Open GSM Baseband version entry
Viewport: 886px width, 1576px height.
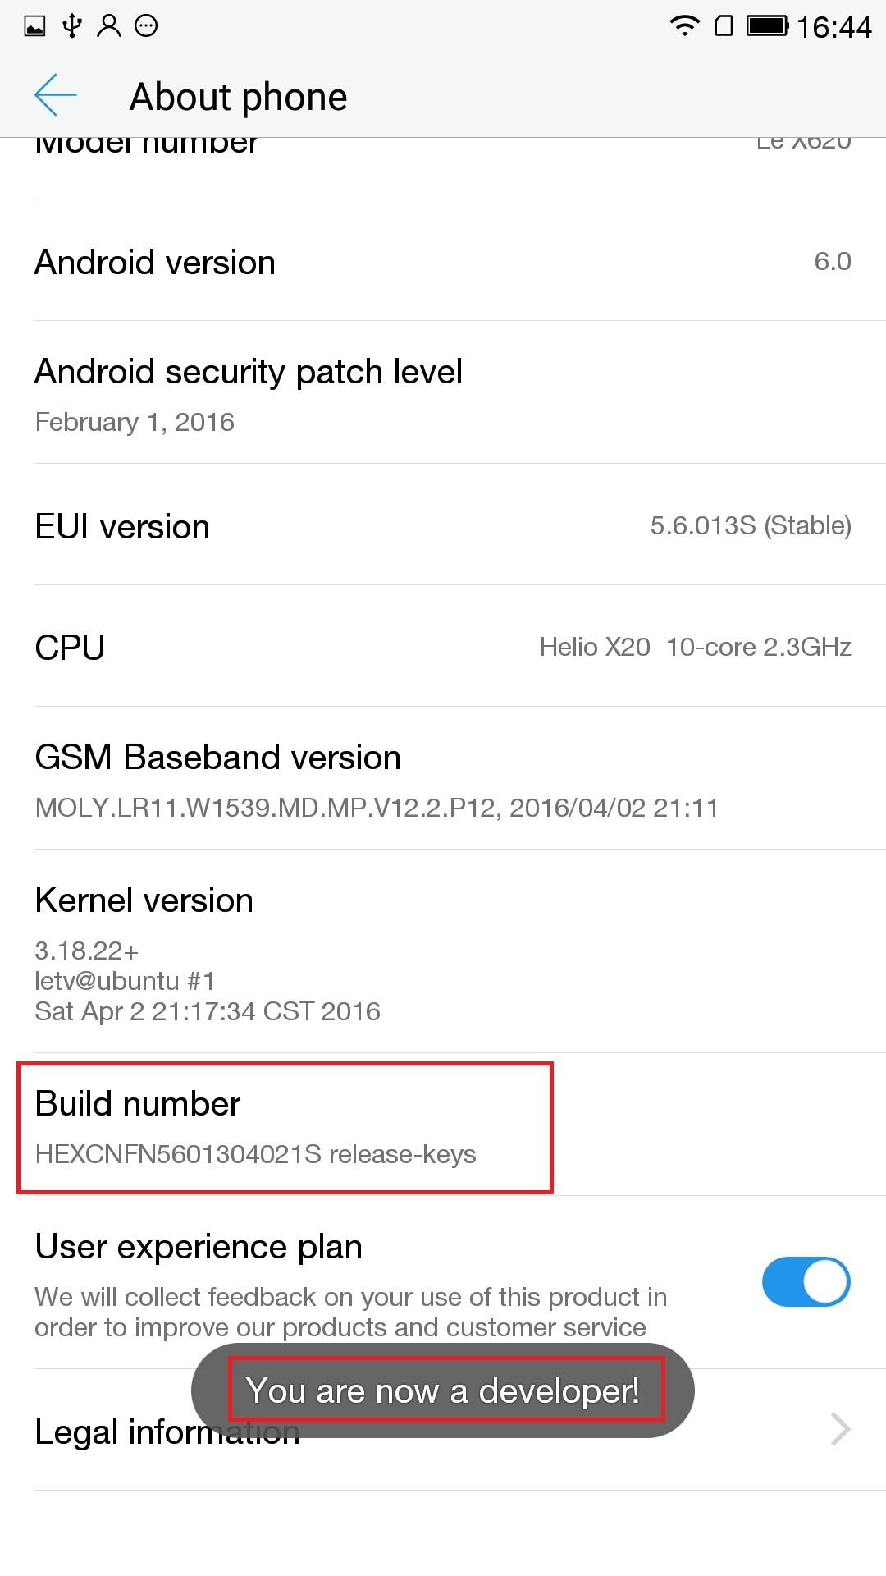point(443,778)
